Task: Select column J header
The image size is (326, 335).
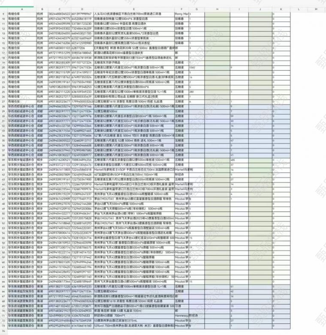Action: (x=260, y=9)
